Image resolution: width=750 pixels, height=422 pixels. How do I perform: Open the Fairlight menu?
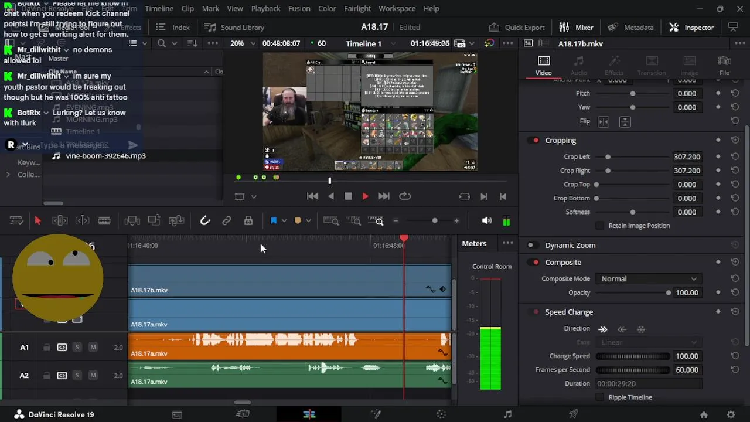[x=357, y=8]
